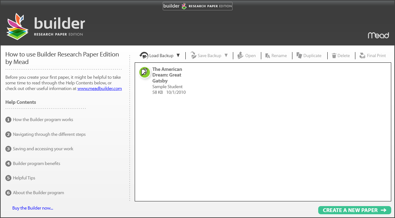Click the number 5 help bullet

8,178
